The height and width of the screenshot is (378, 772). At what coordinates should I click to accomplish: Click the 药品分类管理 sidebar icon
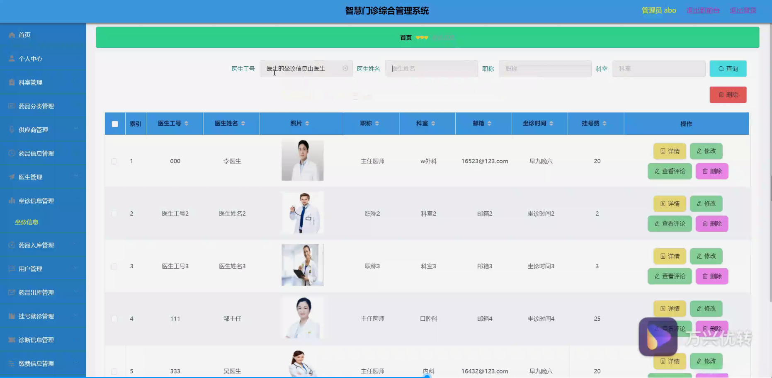(x=12, y=106)
